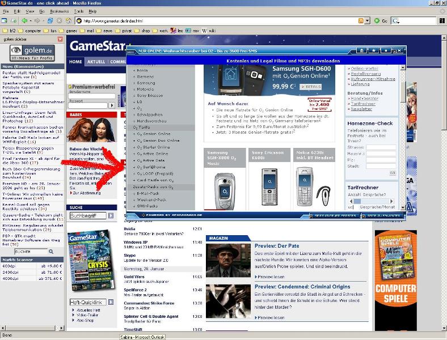Click the HOME tab on GameStar
The image size is (447, 340).
(75, 62)
